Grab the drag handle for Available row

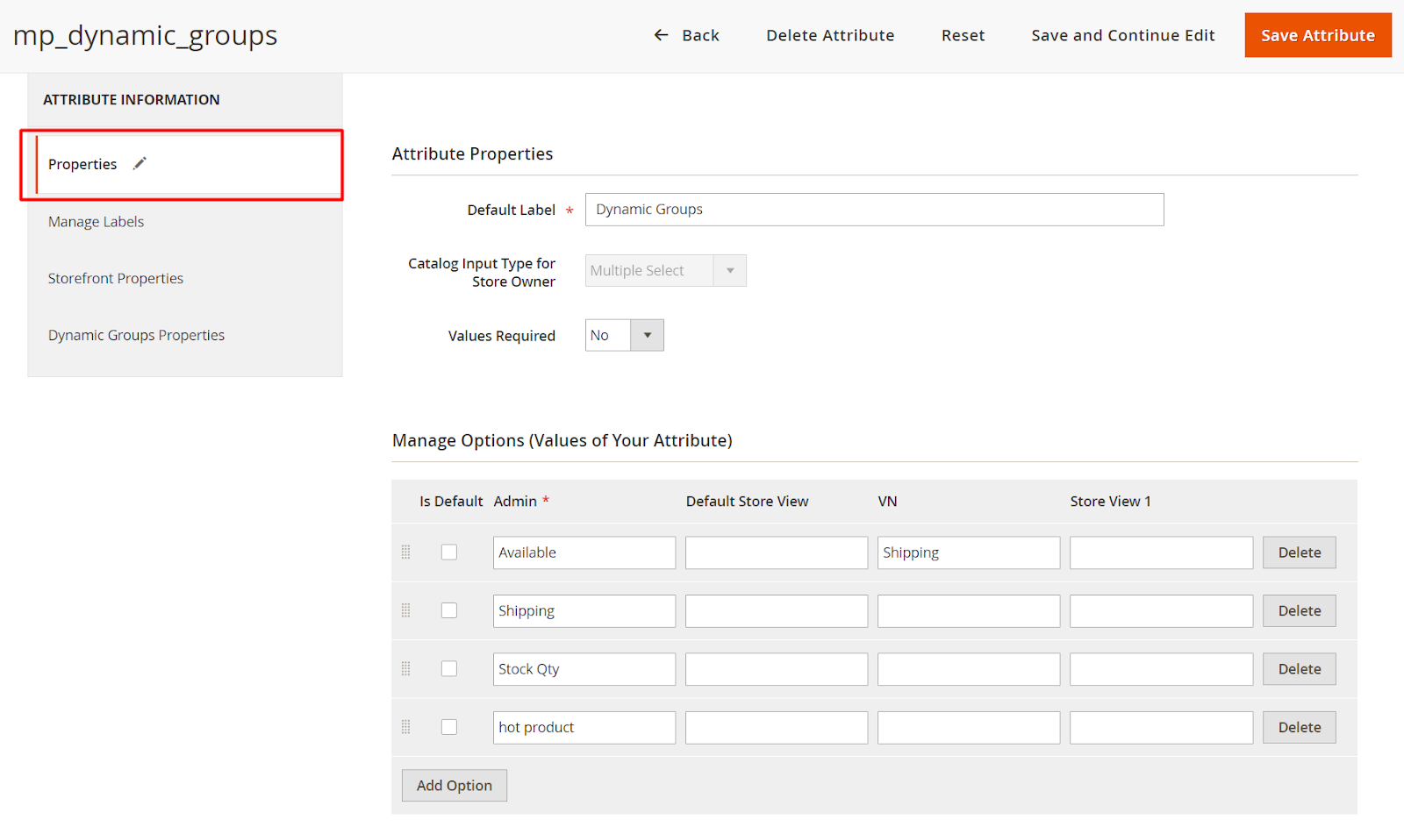tap(405, 552)
